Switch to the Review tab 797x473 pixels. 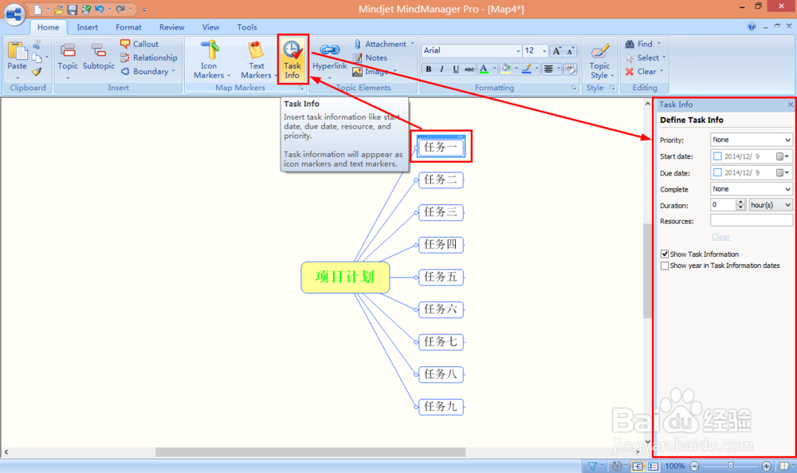172,27
